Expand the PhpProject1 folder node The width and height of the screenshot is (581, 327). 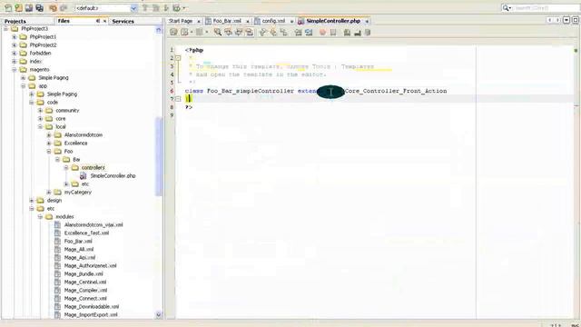(x=15, y=36)
